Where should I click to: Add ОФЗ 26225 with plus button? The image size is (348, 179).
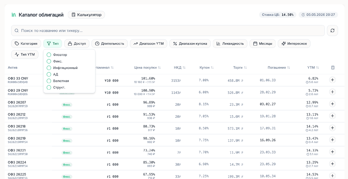[x=332, y=176]
